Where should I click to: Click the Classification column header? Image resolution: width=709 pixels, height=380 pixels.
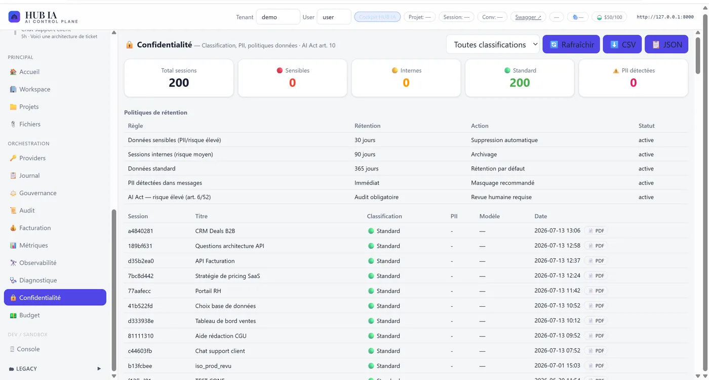[x=384, y=216]
